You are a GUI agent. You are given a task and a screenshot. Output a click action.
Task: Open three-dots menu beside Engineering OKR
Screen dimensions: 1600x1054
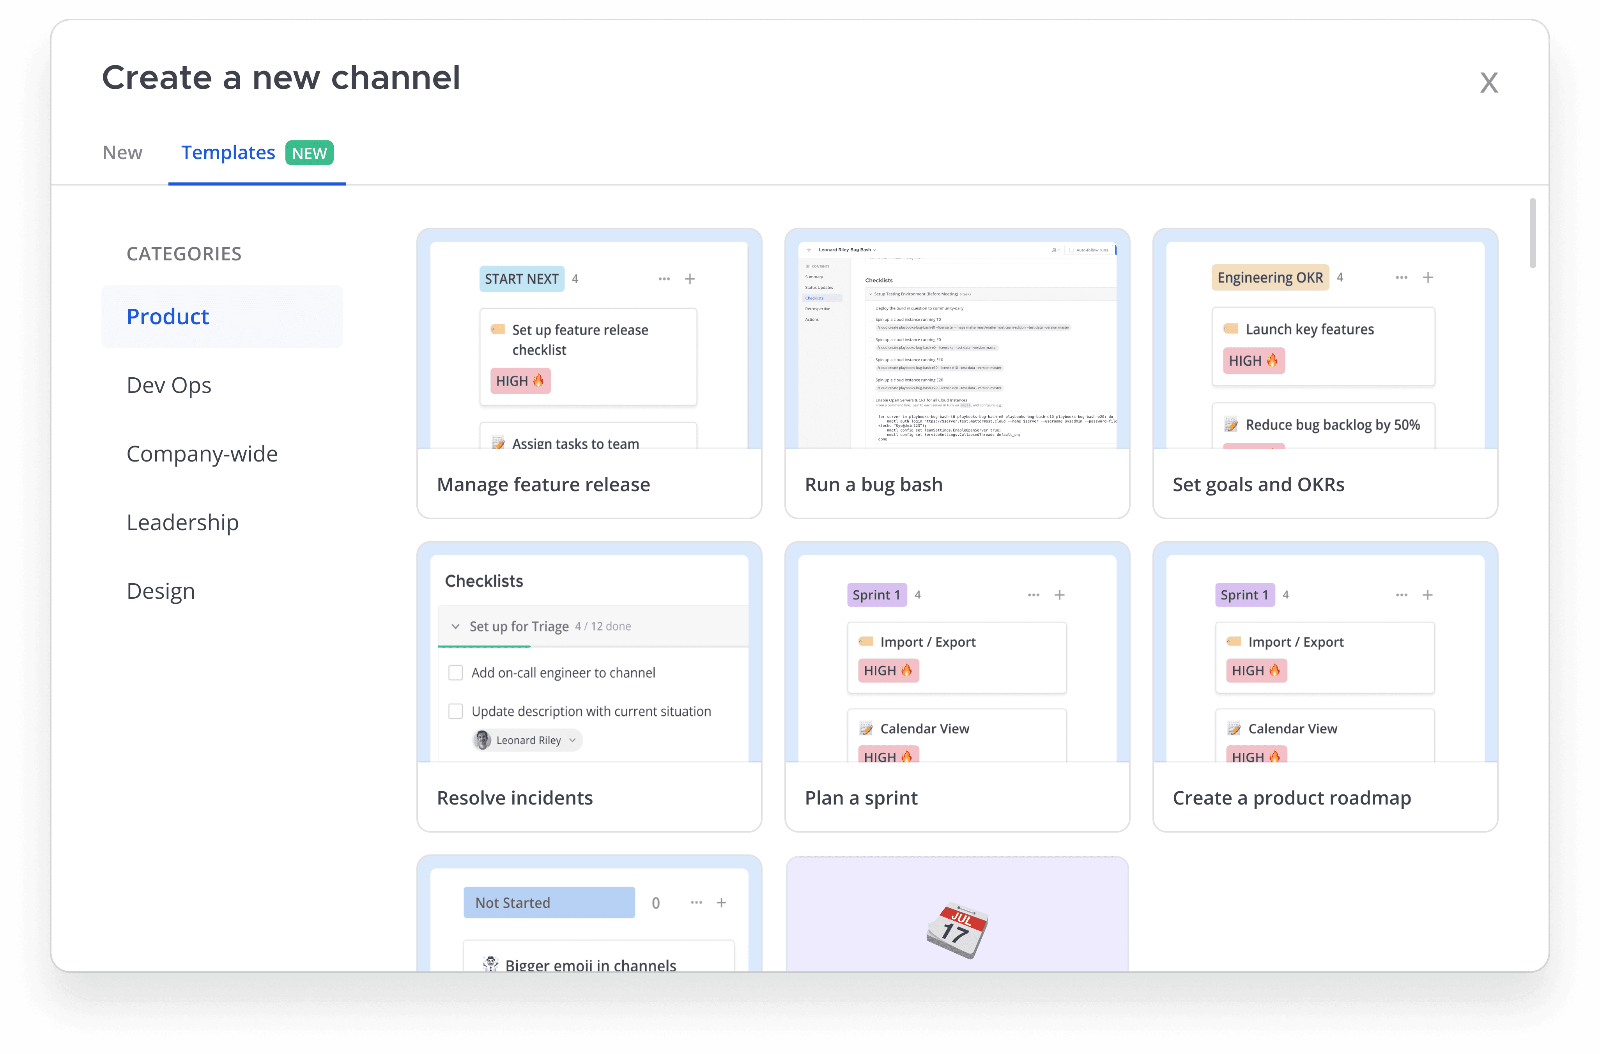[1402, 278]
